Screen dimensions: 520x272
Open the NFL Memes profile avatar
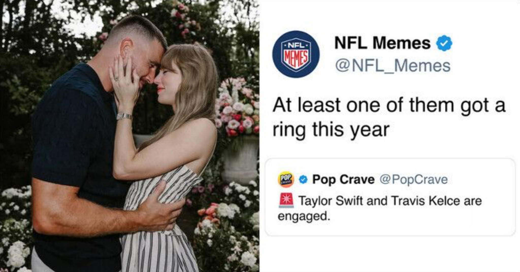pos(296,54)
